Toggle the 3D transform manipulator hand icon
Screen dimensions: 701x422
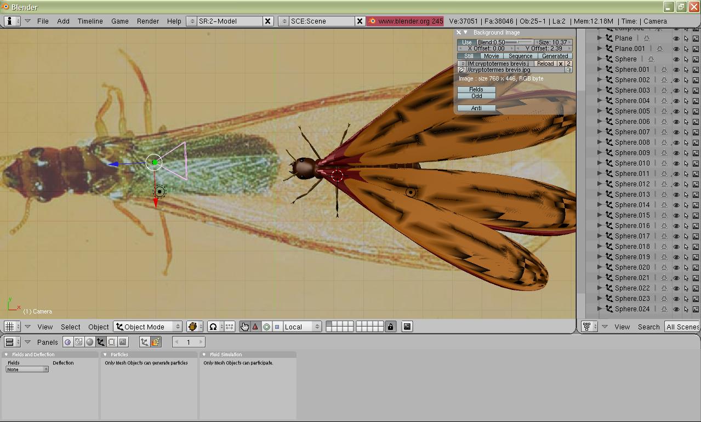(244, 327)
